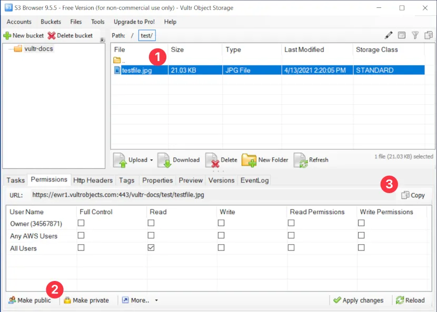Click the Make private lock icon
437x312 pixels.
point(67,300)
